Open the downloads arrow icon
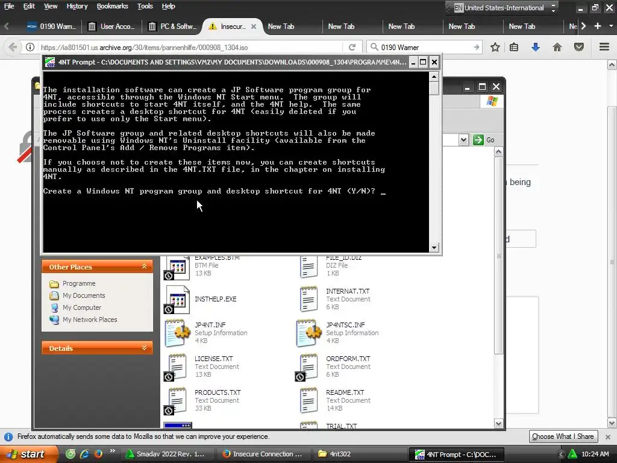This screenshot has width=617, height=463. [x=536, y=47]
